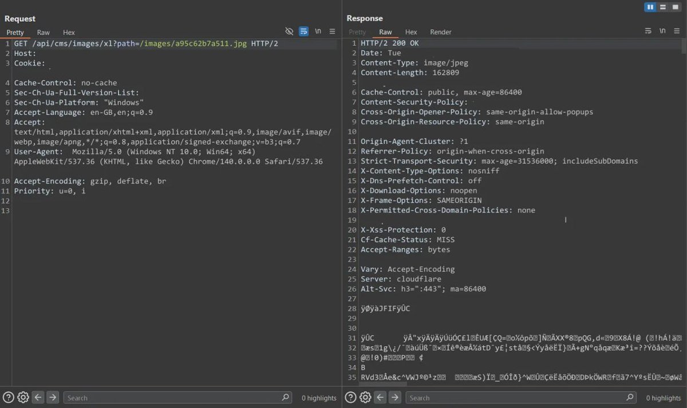This screenshot has width=687, height=408.
Task: Toggle word wrap in Response editor
Action: 648,31
